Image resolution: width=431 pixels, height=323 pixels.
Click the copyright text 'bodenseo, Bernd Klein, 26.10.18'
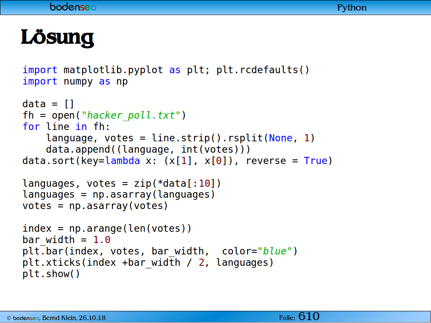(56, 318)
